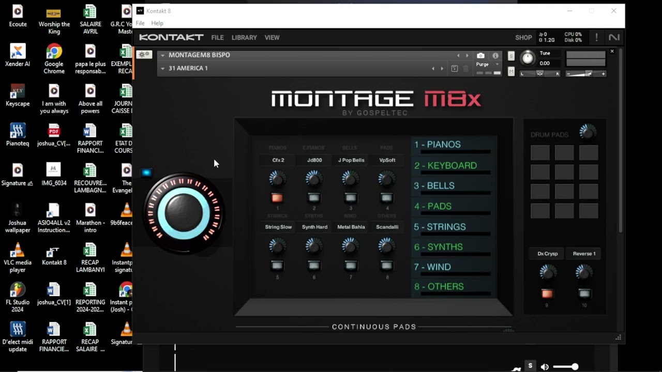Open the instrument options gear icon
Screen dimensions: 662x372
[x=144, y=55]
